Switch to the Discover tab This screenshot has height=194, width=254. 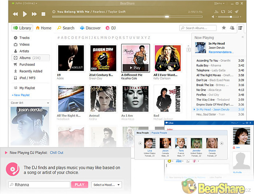(x=90, y=28)
